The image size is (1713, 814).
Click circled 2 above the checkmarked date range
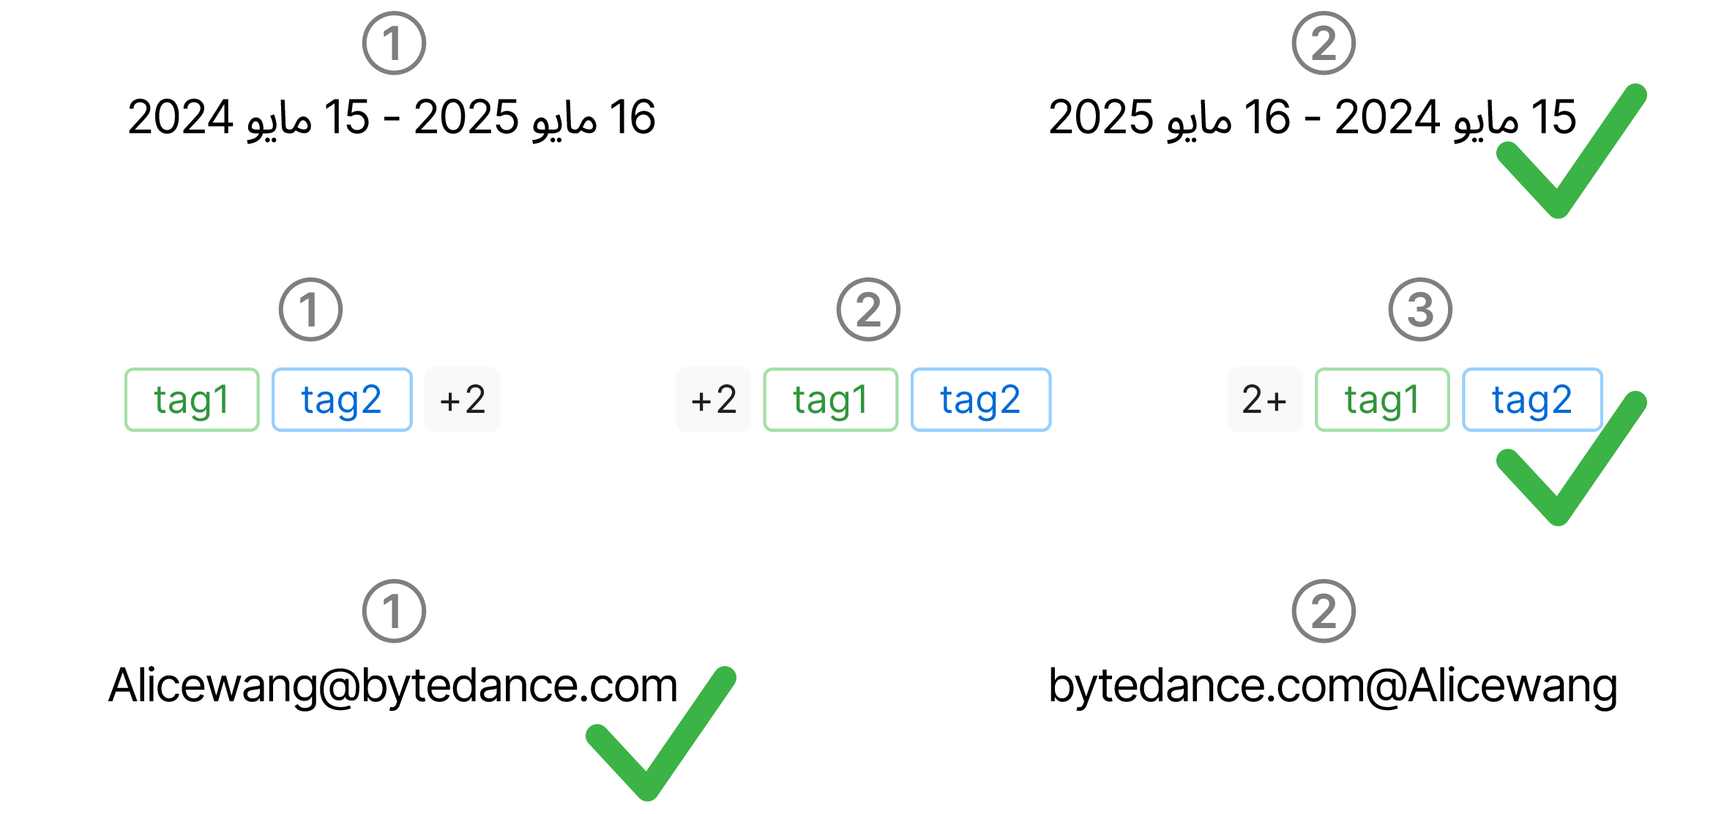pyautogui.click(x=1323, y=43)
